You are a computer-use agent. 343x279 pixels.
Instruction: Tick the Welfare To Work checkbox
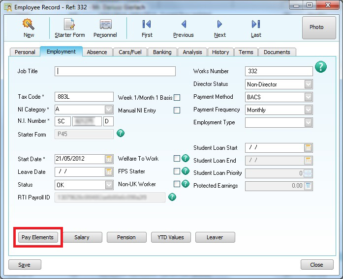[x=177, y=158]
